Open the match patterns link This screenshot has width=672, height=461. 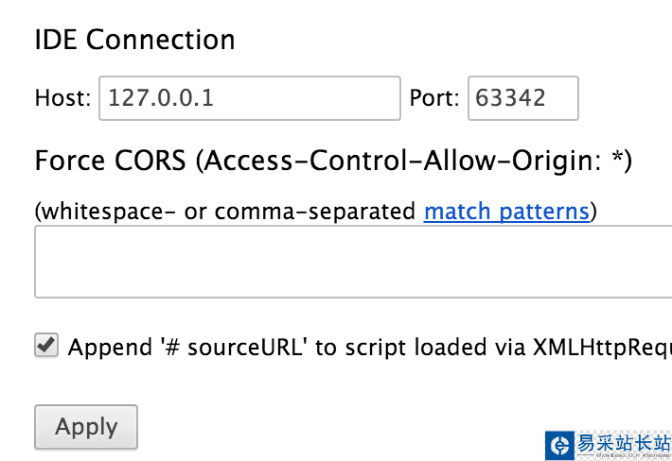[x=506, y=212]
